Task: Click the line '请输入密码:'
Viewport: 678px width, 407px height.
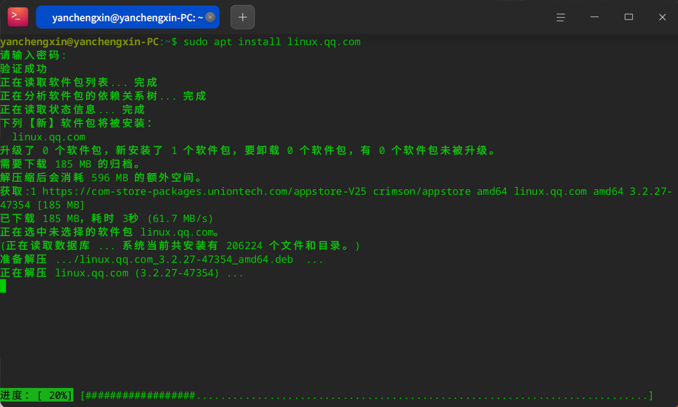Action: coord(33,55)
